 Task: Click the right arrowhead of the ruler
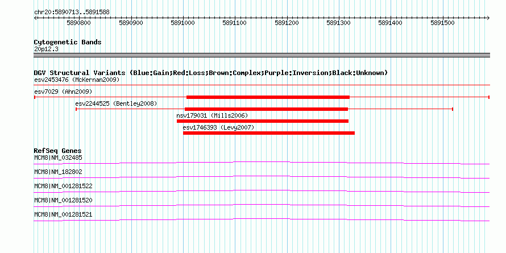pos(488,18)
